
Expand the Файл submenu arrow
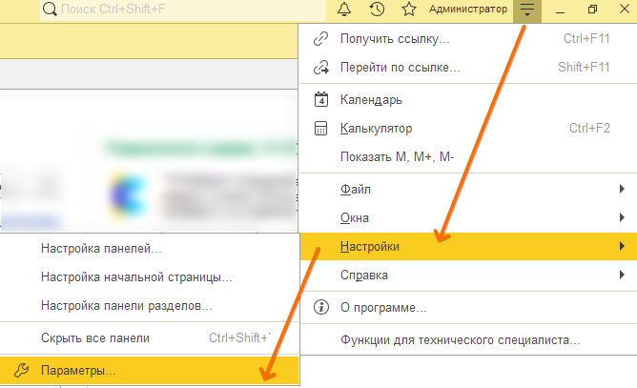click(621, 190)
